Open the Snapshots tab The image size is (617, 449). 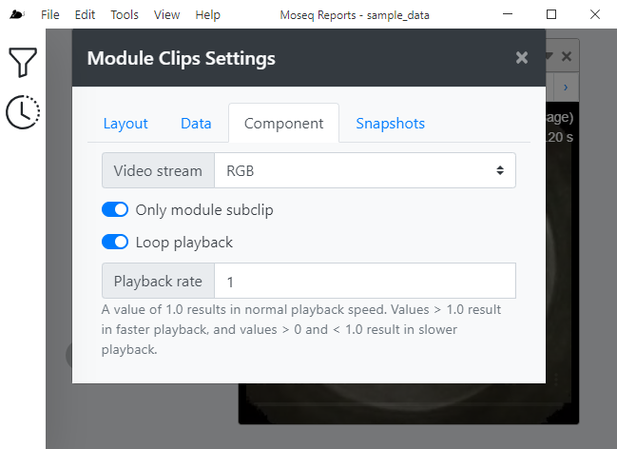(391, 124)
